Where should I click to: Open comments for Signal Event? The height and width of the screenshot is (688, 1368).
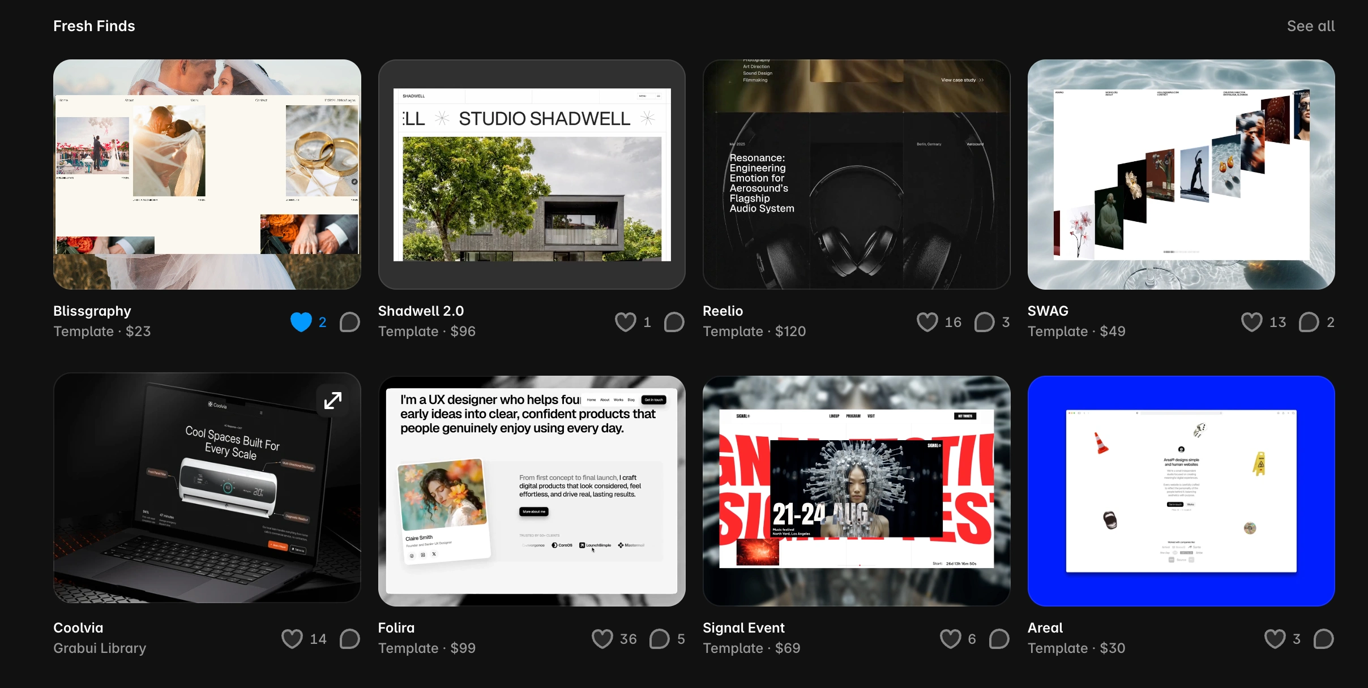click(999, 639)
